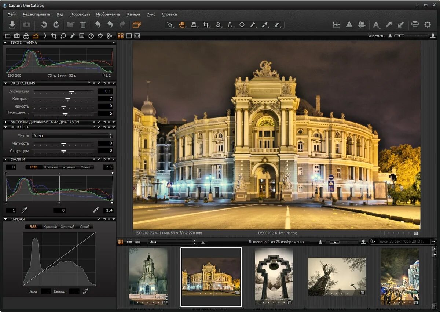The height and width of the screenshot is (312, 440).
Task: Open the Имя sort-by dropdown in the browser
Action: [172, 242]
